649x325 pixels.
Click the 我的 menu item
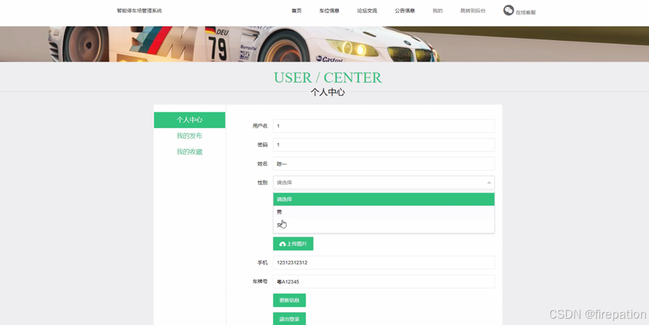tap(438, 10)
